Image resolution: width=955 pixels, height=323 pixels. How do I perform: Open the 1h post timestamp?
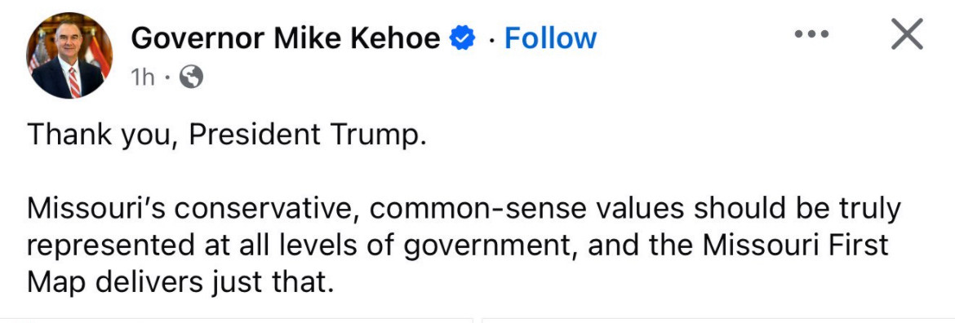click(x=143, y=77)
